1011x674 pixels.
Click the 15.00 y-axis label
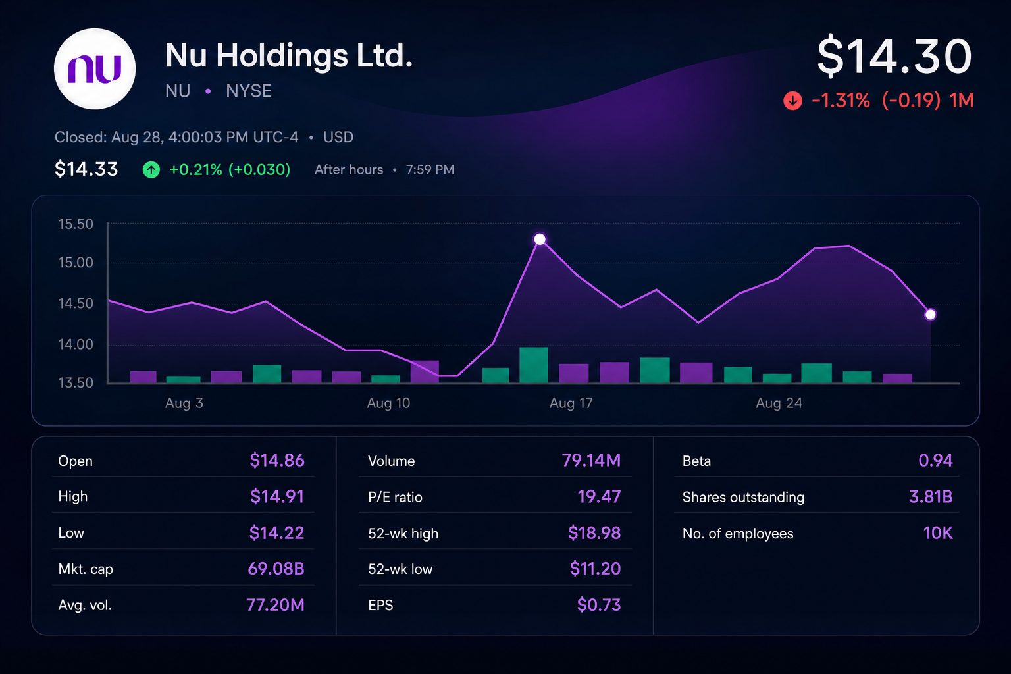[x=76, y=263]
